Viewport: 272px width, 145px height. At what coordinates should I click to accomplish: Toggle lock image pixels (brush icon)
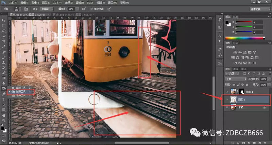click(x=238, y=85)
